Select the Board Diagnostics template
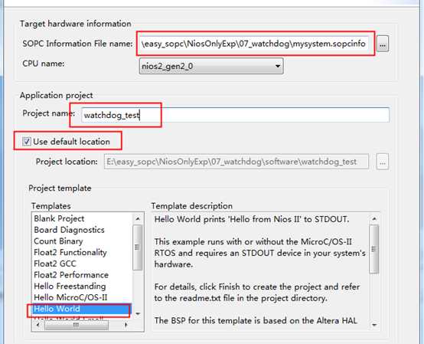The image size is (424, 344). [82, 230]
